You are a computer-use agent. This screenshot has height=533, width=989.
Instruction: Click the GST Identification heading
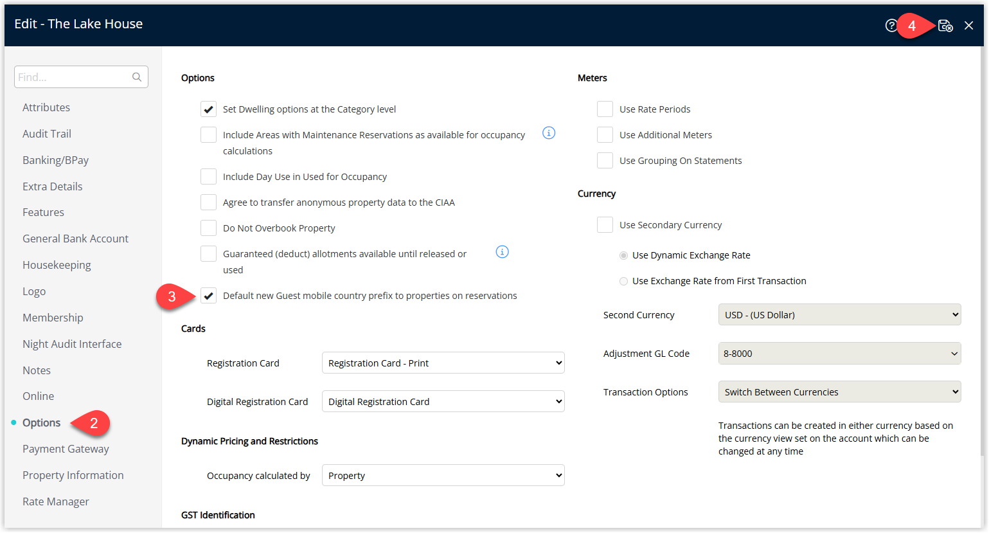click(x=218, y=515)
